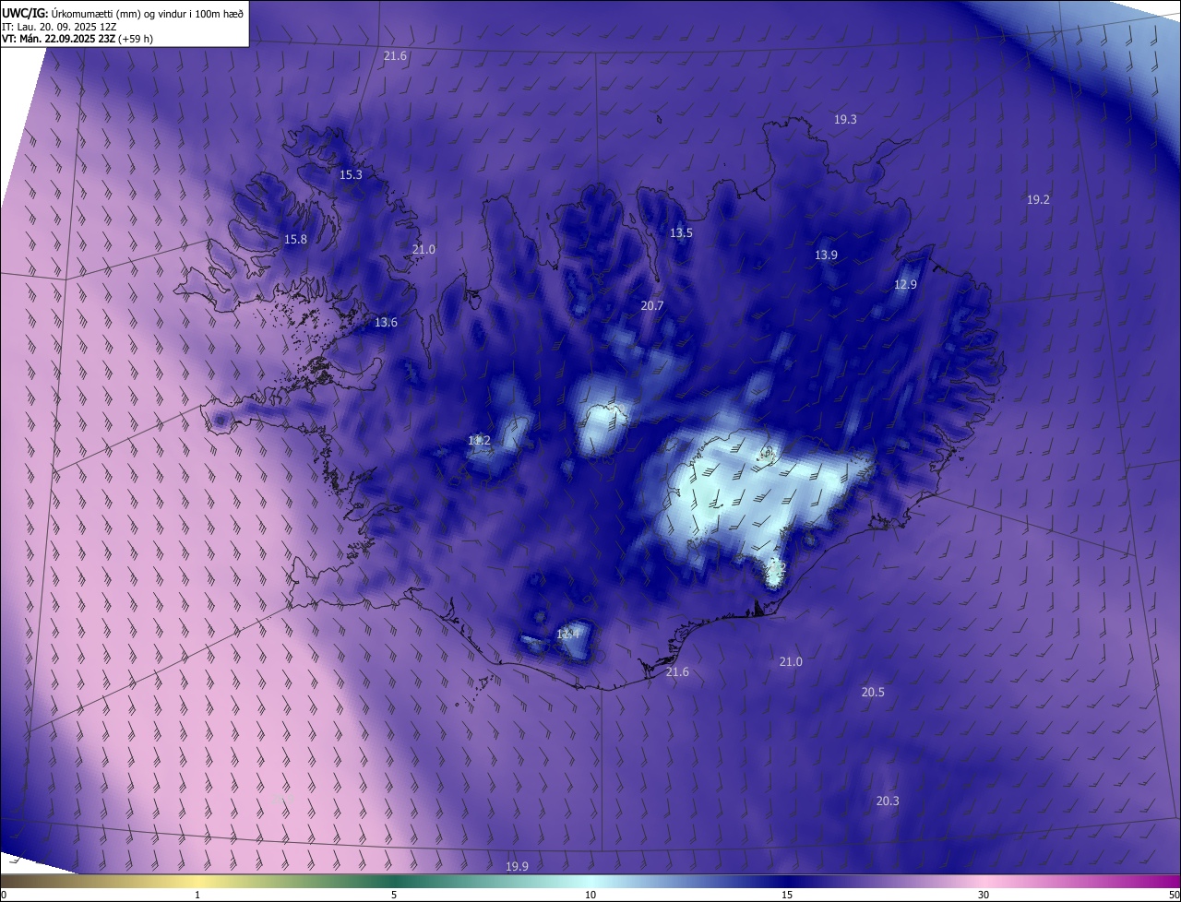Click the 'VT: Mán. 22.09.2025 23Z' valid time

58,39
